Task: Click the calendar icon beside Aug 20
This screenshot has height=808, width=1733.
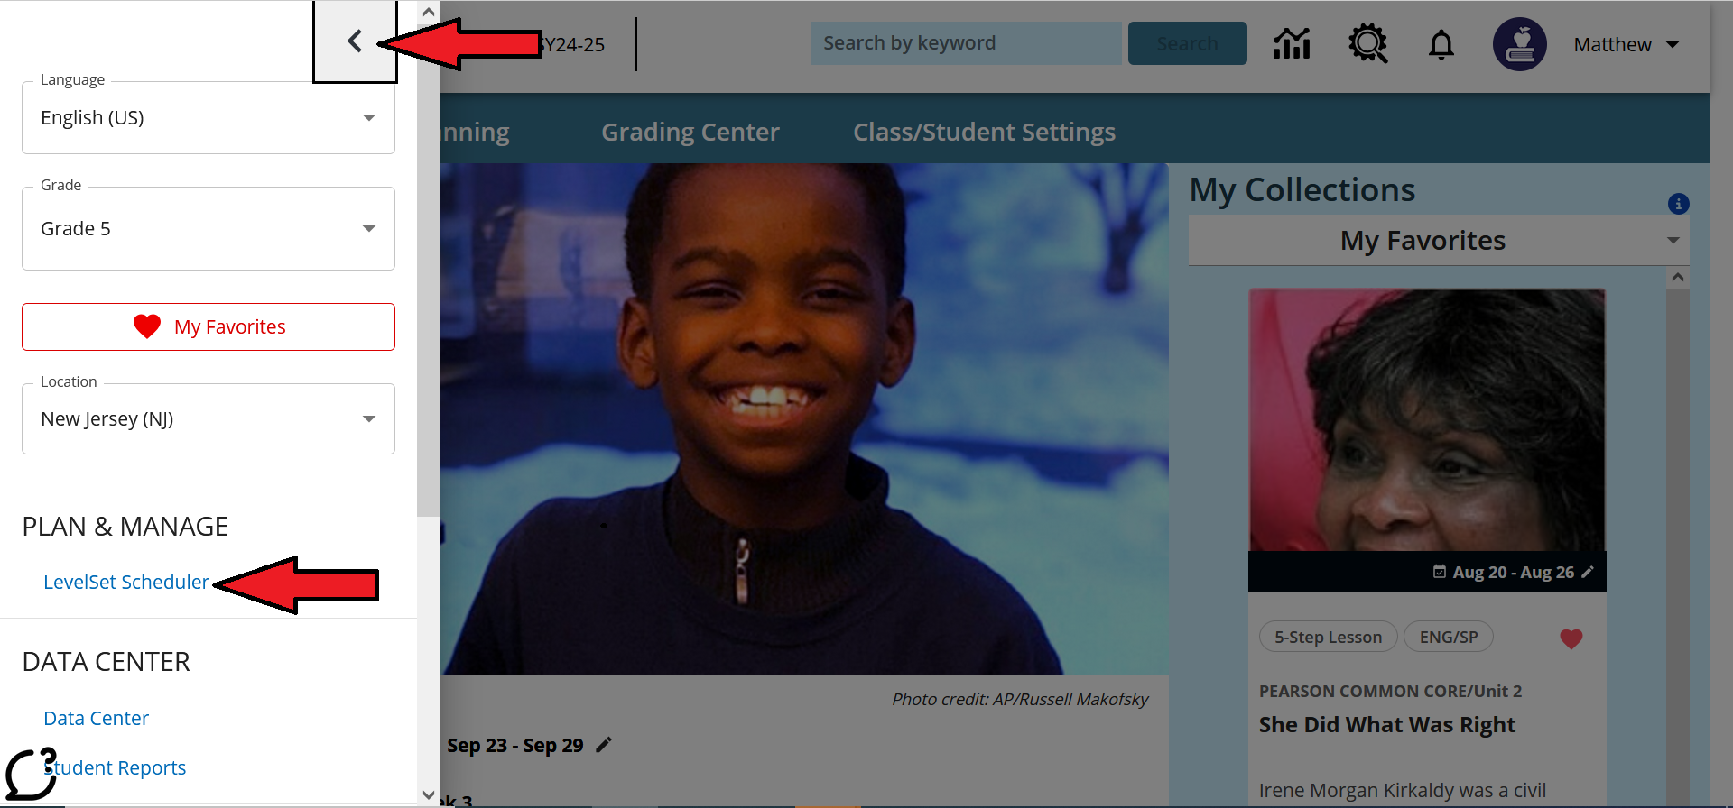Action: point(1440,572)
